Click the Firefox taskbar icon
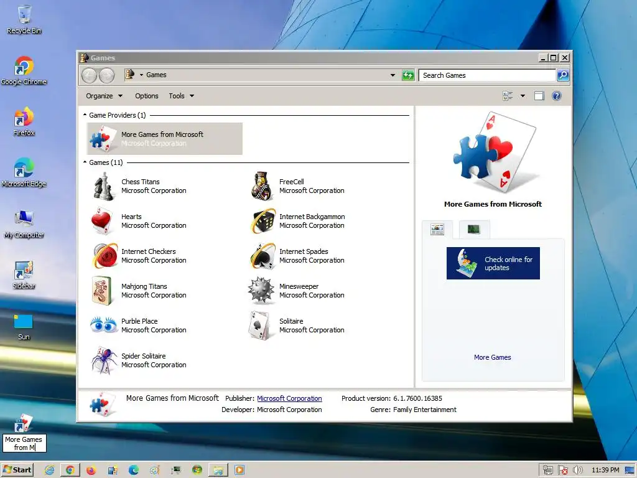The image size is (637, 478). (x=91, y=471)
